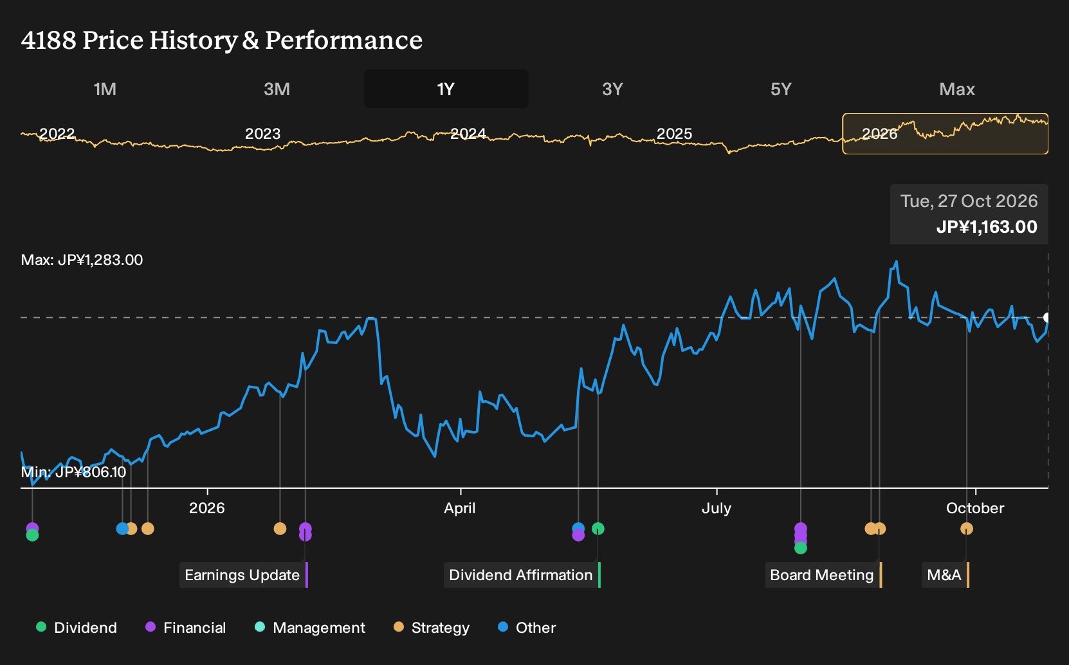Click the "October" axis label
This screenshot has height=665, width=1069.
tap(975, 508)
